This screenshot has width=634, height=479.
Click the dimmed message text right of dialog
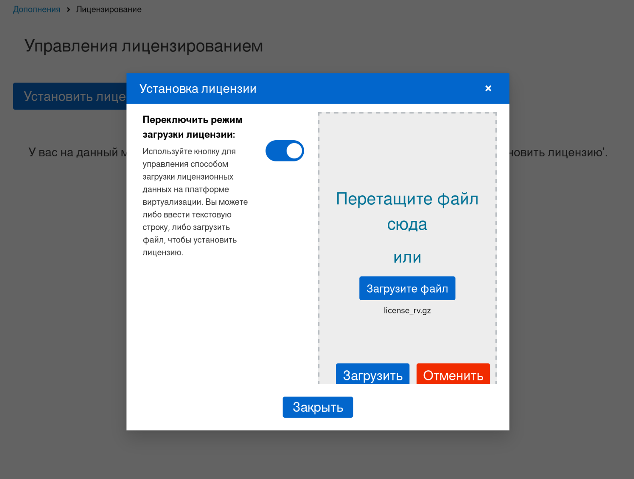tap(558, 152)
